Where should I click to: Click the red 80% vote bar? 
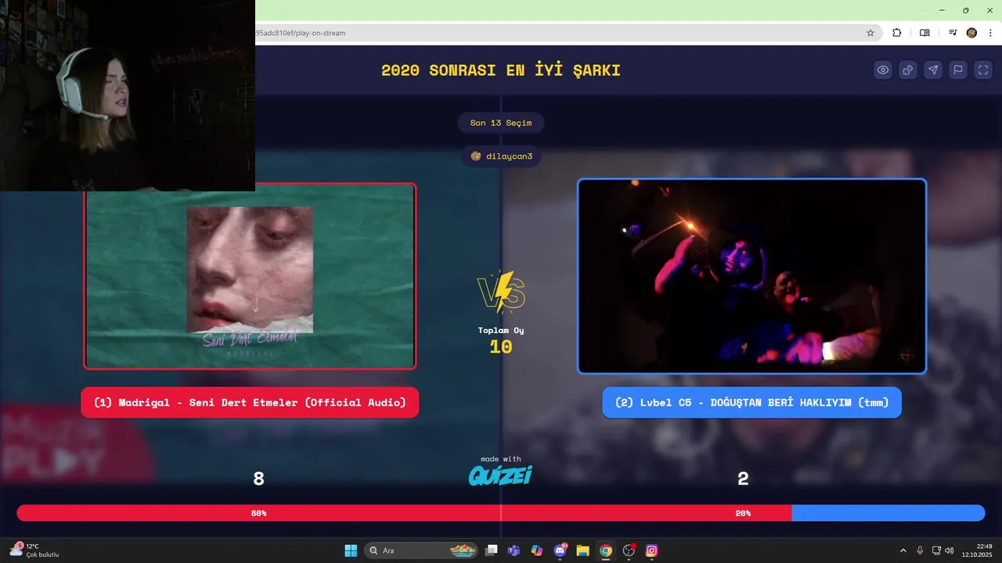(x=404, y=513)
